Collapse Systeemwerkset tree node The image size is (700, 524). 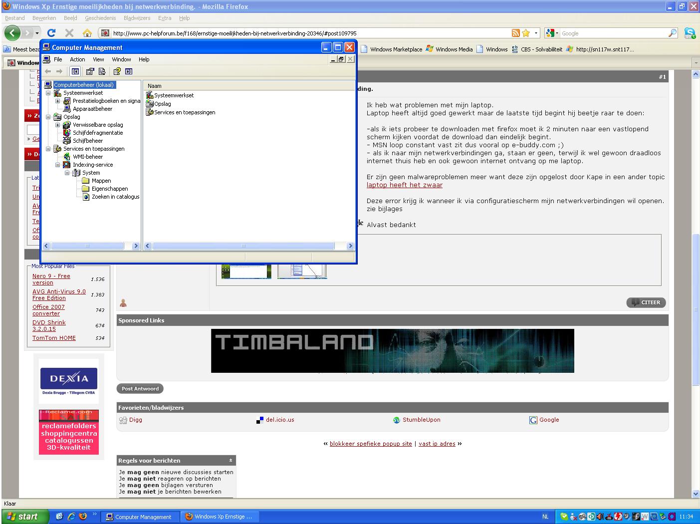[x=48, y=93]
